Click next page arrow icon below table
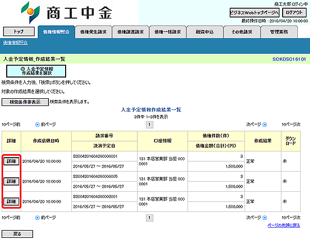Viewport: 310px width, 242px height. (x=265, y=218)
